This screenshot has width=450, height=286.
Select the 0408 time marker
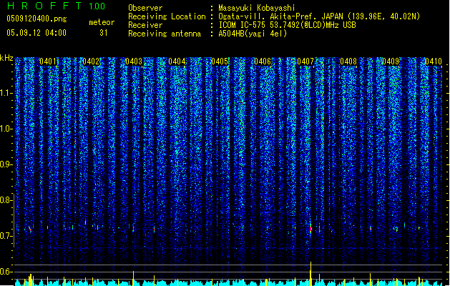tap(348, 61)
